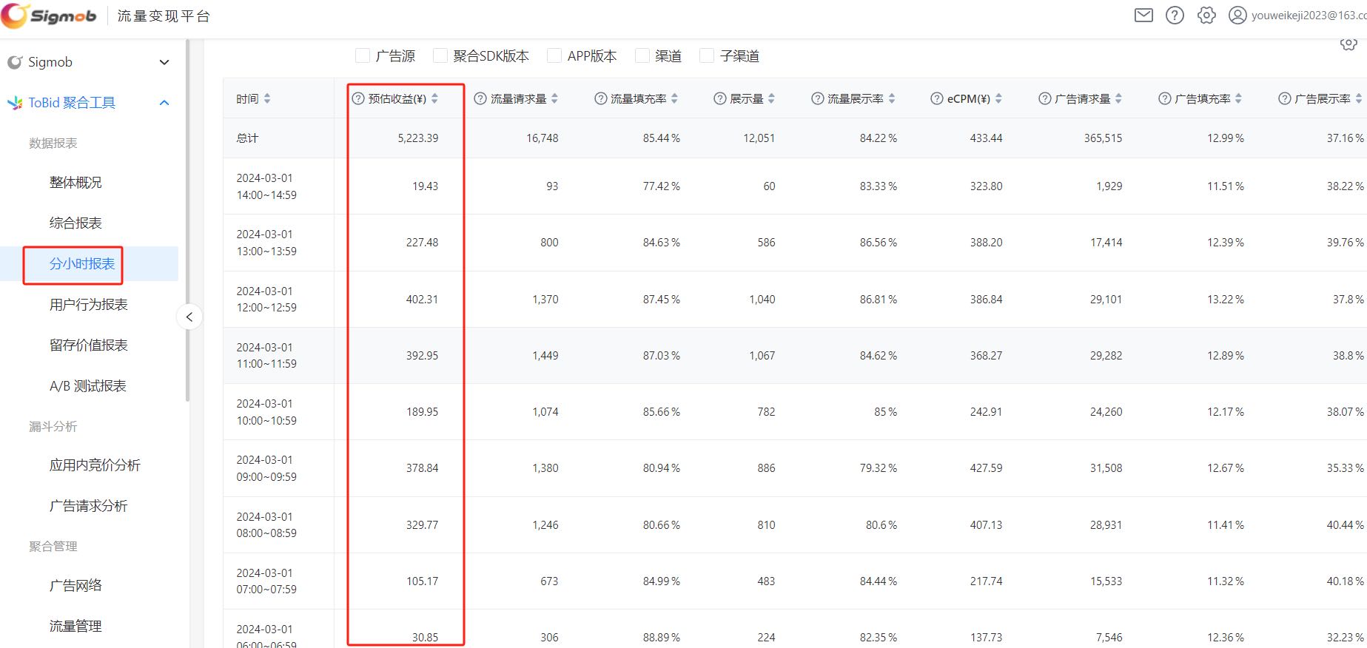Click sort arrows on 展示量 column
Screen dimensions: 1367x648
[771, 99]
